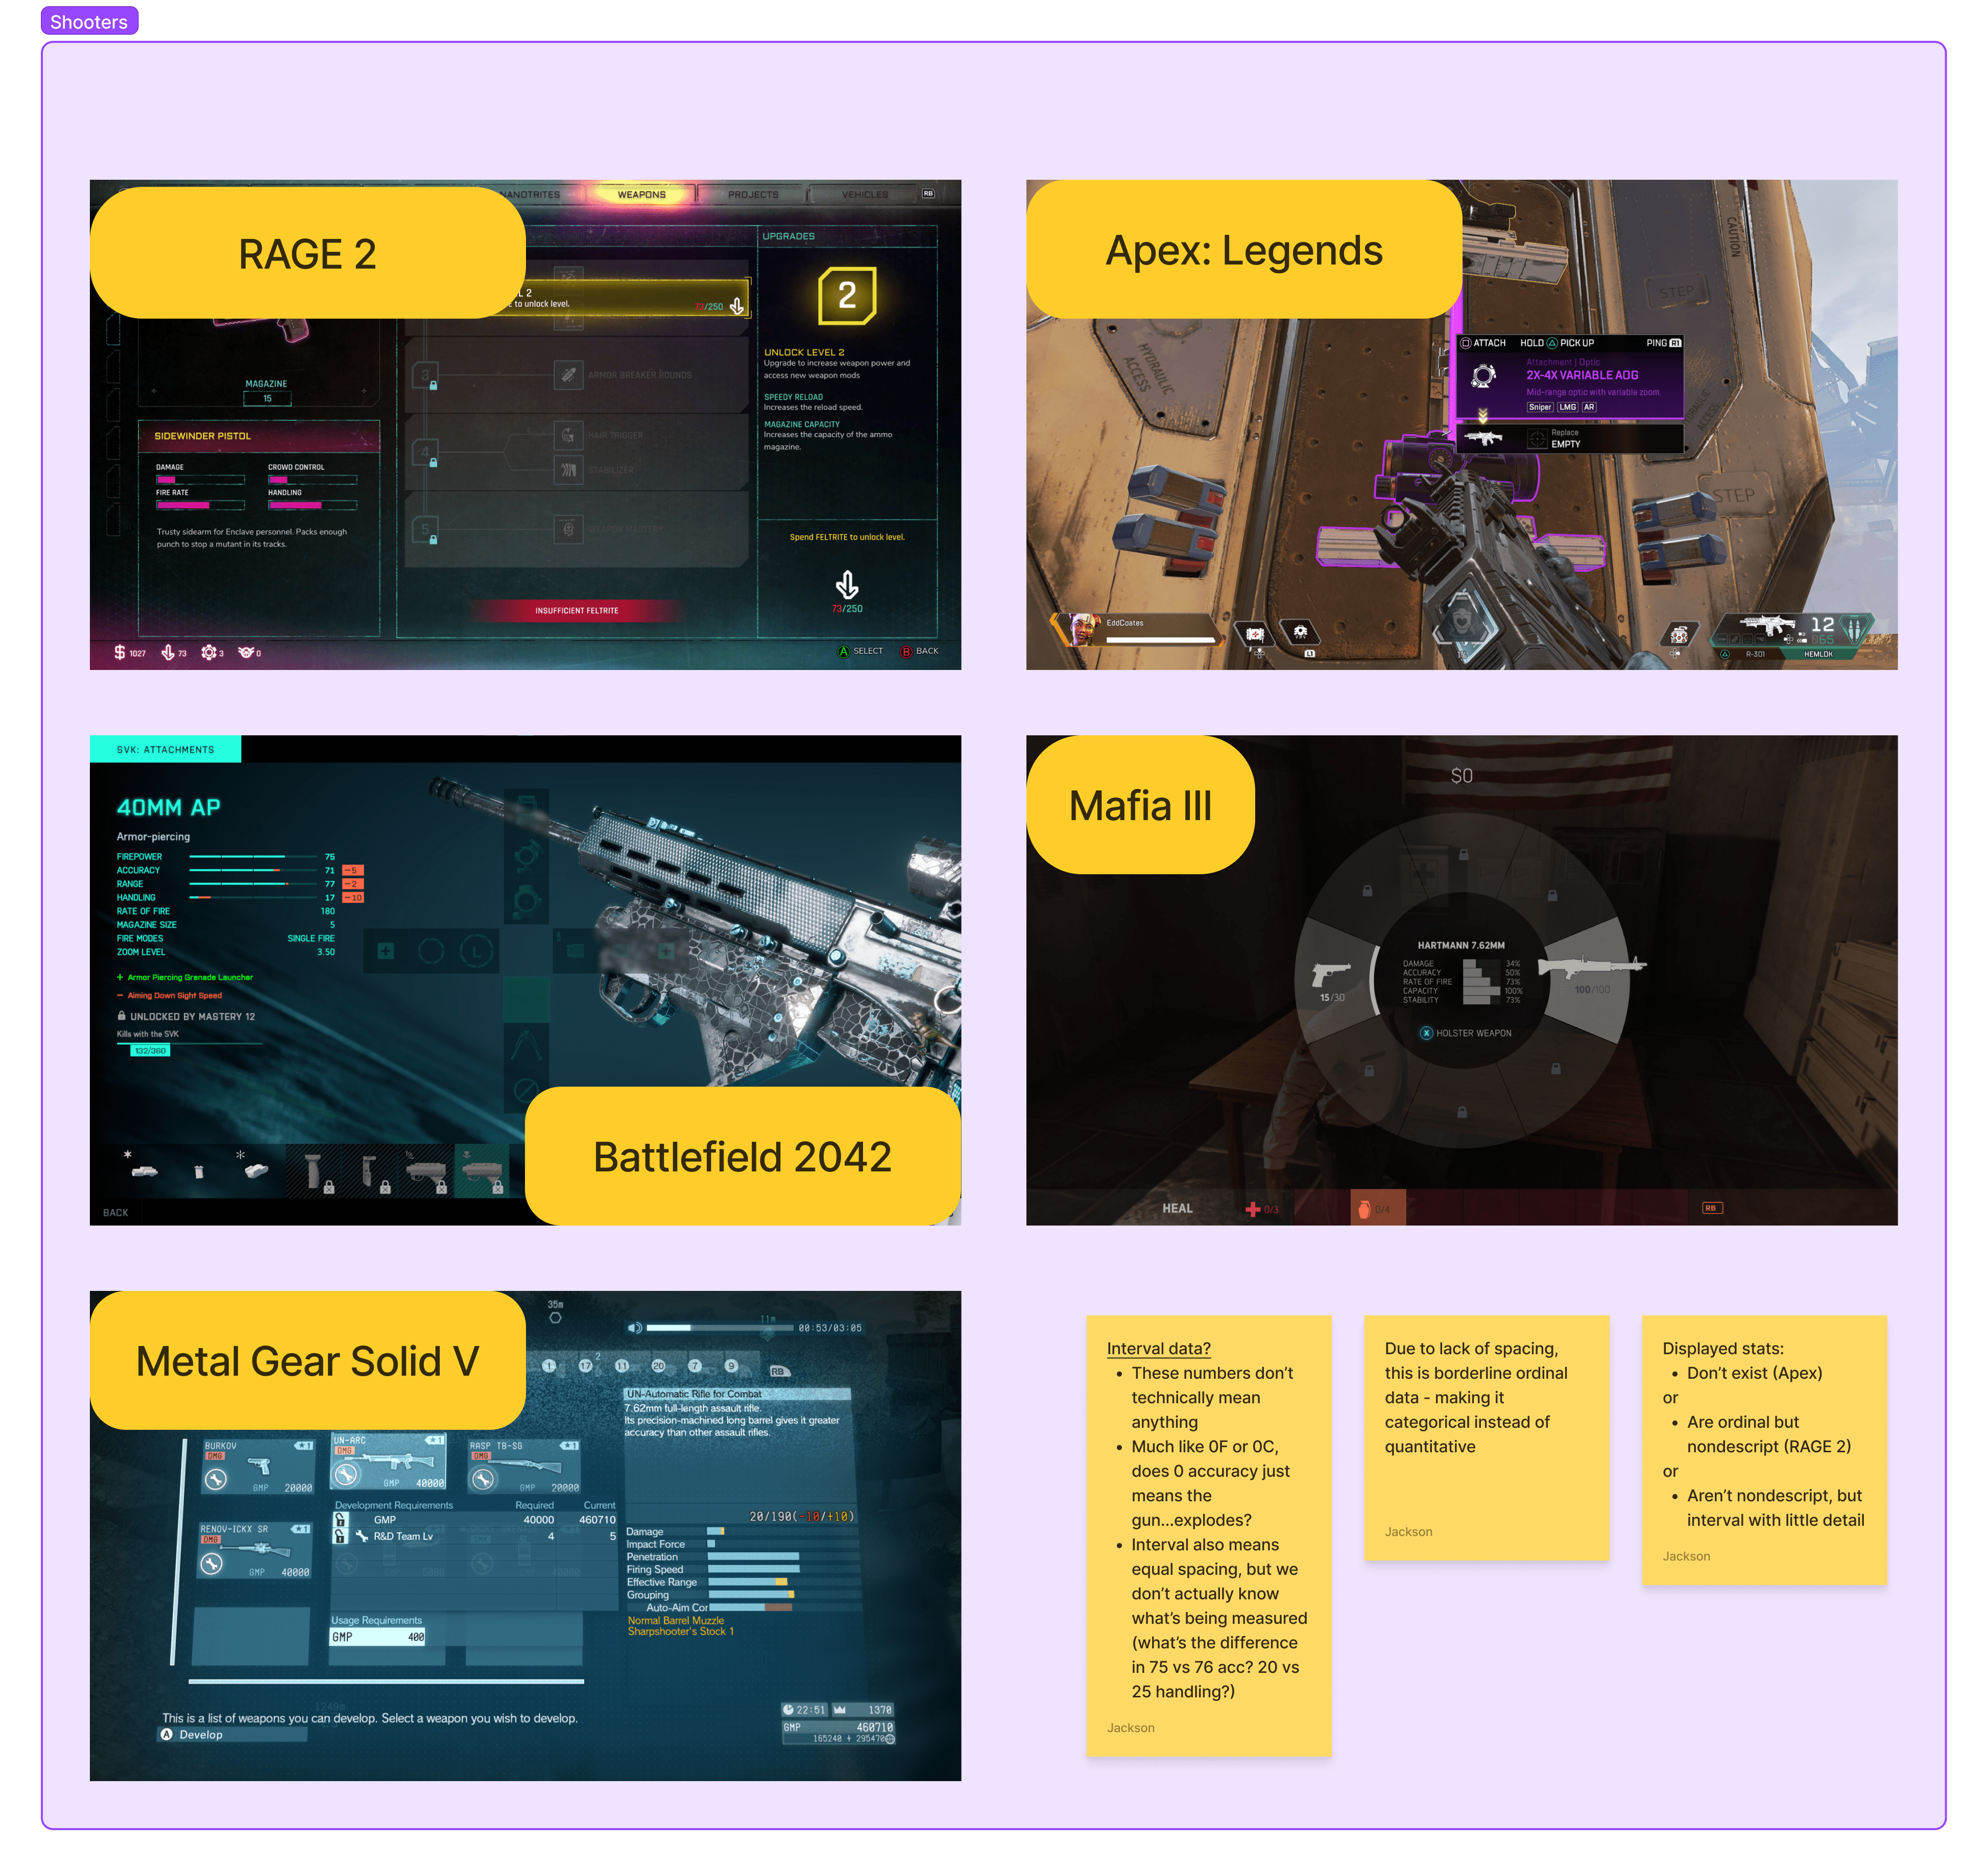
Task: Click the HEMLOK weapon slot label
Action: [1818, 654]
